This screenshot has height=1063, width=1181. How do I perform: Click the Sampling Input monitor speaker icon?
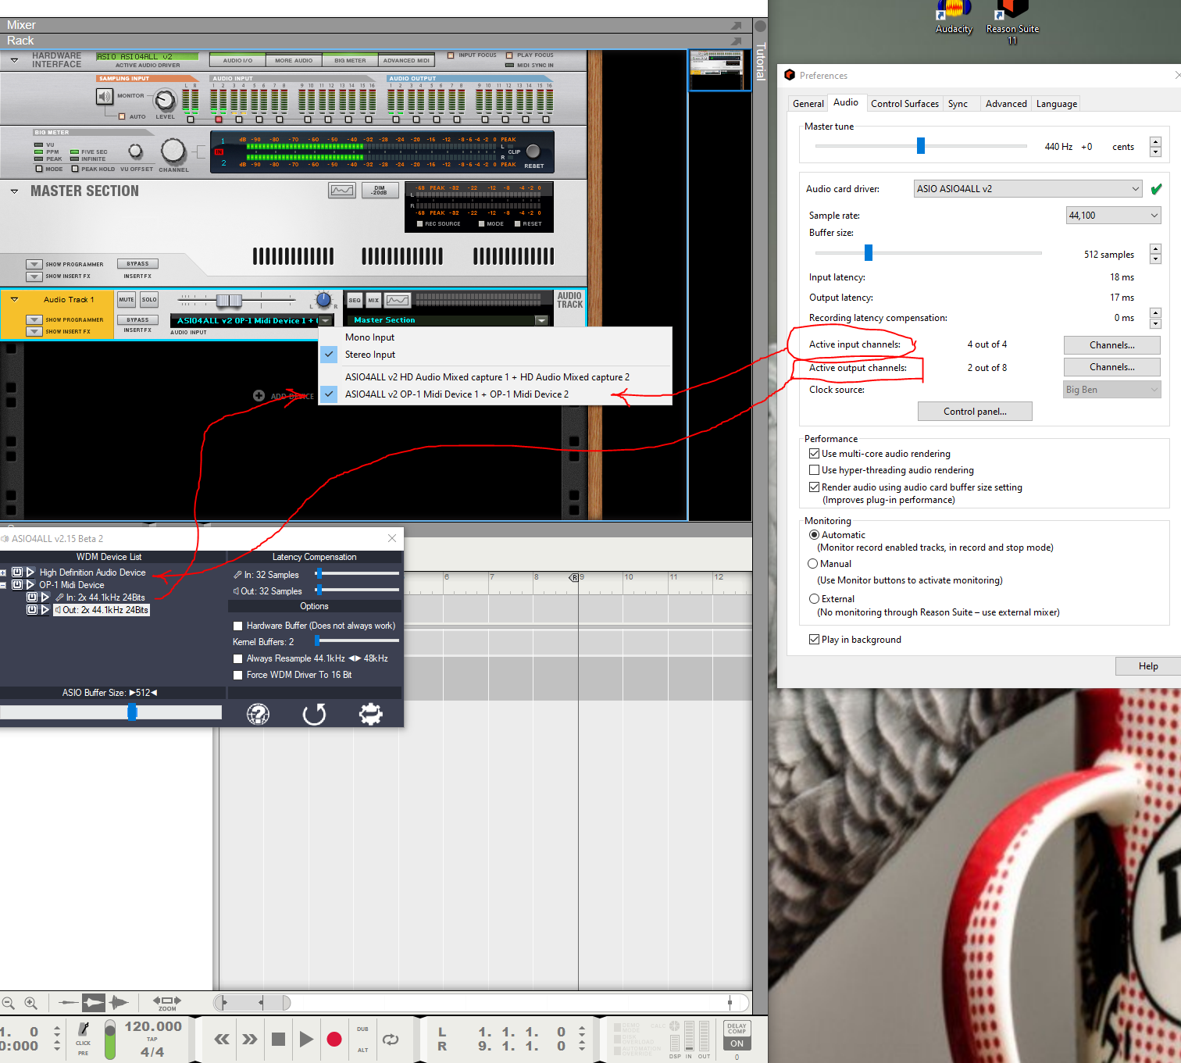[105, 97]
